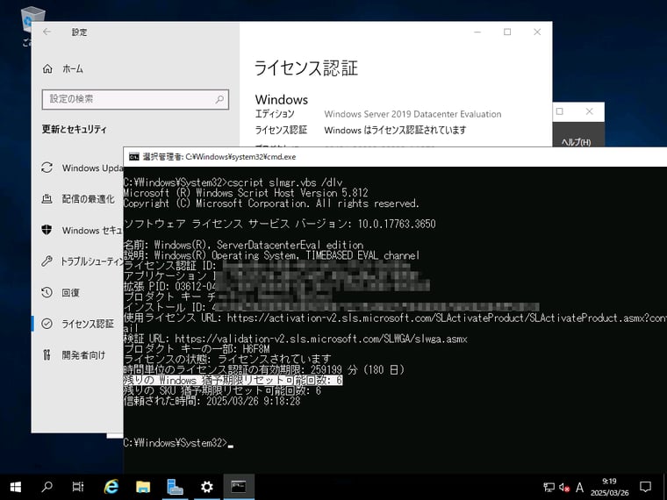The width and height of the screenshot is (667, 500).
Task: Minimize the Settings window
Action: click(477, 32)
